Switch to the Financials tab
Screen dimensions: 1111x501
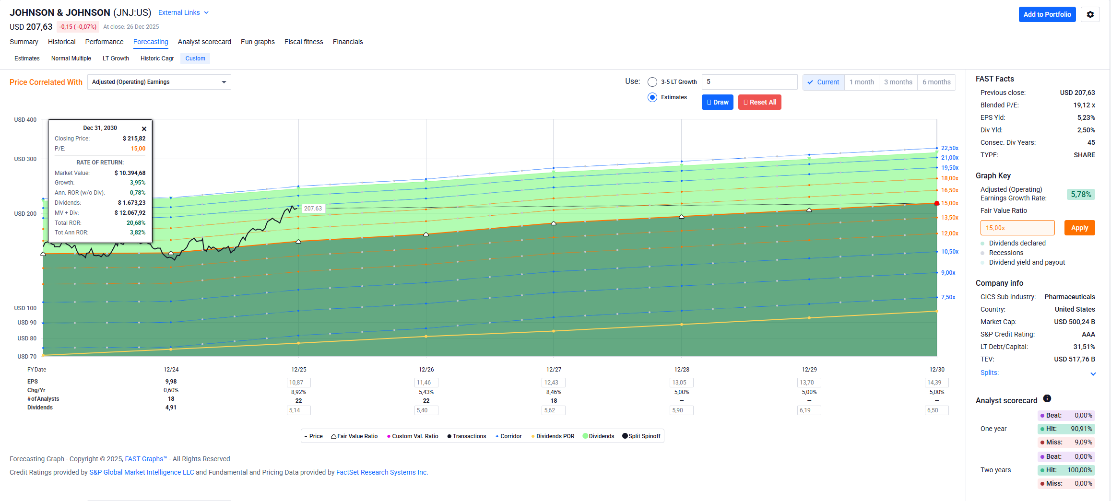tap(347, 42)
